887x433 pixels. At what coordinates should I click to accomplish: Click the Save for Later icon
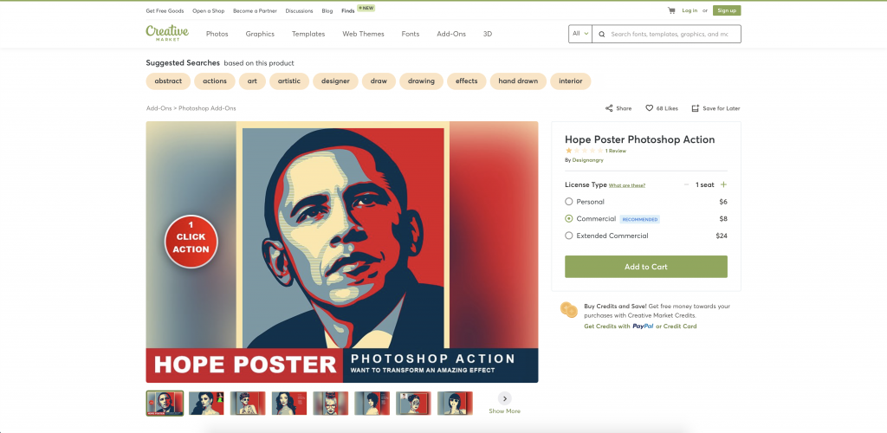[x=696, y=108]
